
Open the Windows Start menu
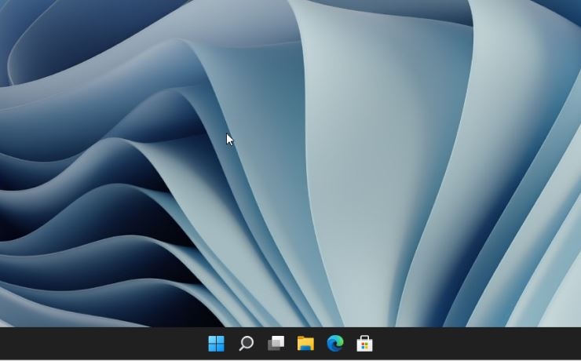click(216, 344)
